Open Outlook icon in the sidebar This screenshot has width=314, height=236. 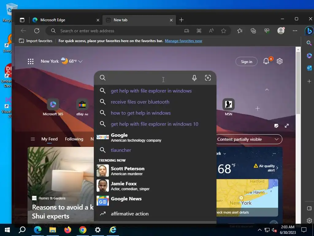coord(309,68)
